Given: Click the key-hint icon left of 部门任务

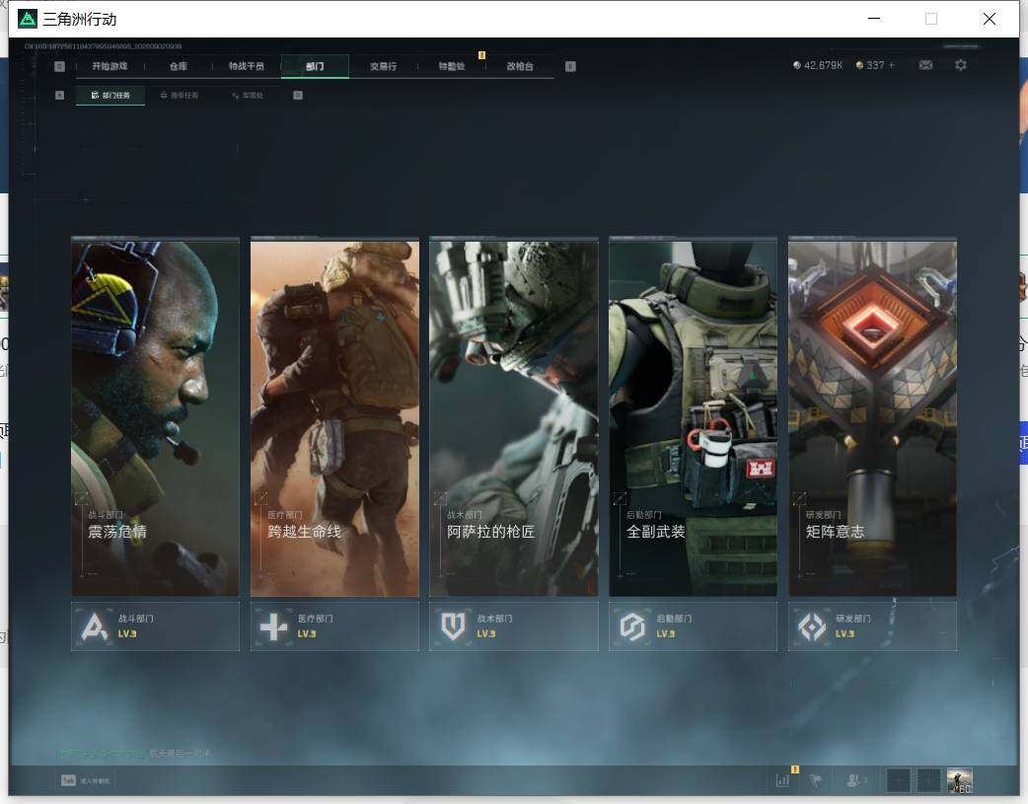Looking at the screenshot, I should click(59, 95).
